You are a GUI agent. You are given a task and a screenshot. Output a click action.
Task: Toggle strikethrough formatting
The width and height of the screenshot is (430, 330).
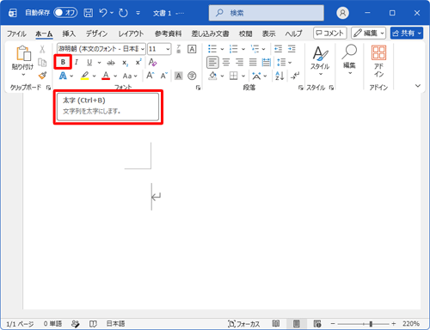pyautogui.click(x=111, y=63)
